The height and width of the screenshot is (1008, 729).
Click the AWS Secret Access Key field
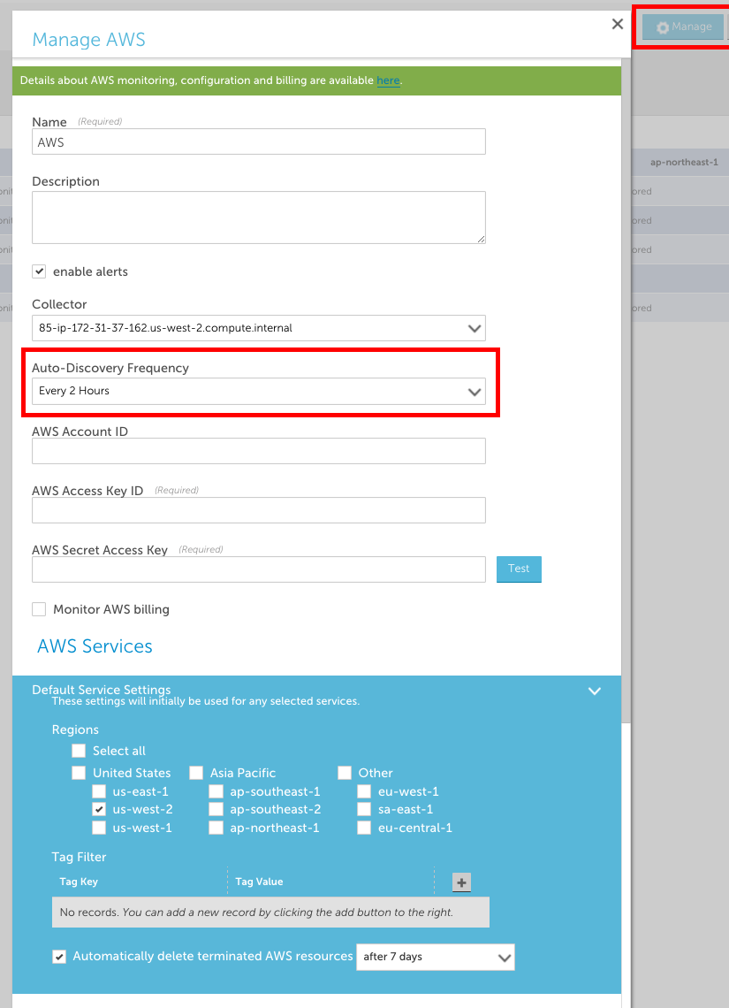pyautogui.click(x=259, y=569)
